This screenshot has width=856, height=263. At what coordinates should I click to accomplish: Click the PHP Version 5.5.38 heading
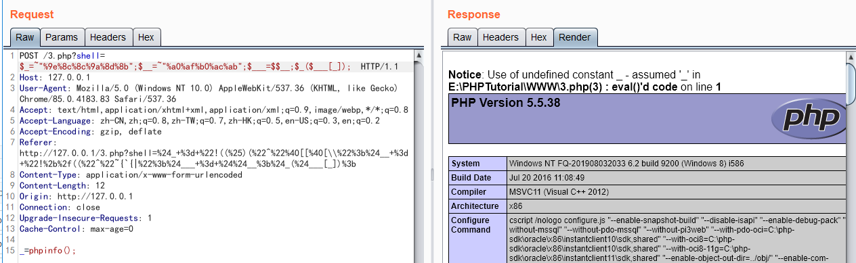505,103
